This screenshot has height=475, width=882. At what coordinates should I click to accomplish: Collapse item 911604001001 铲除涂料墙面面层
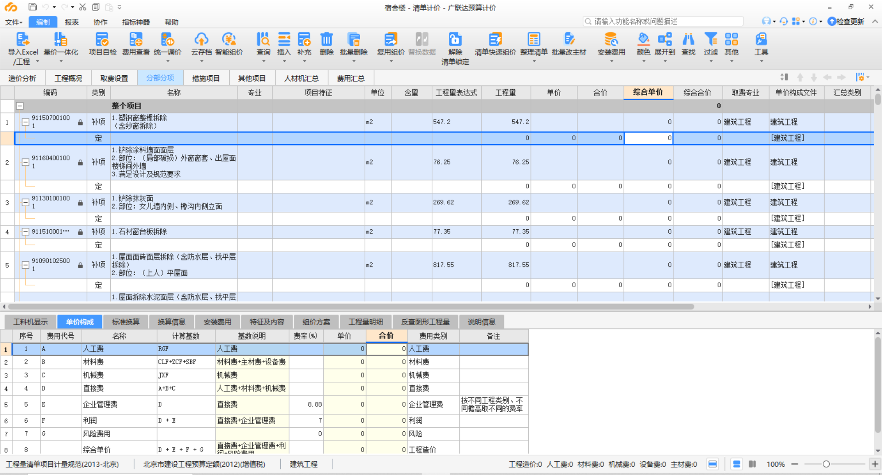(x=26, y=162)
